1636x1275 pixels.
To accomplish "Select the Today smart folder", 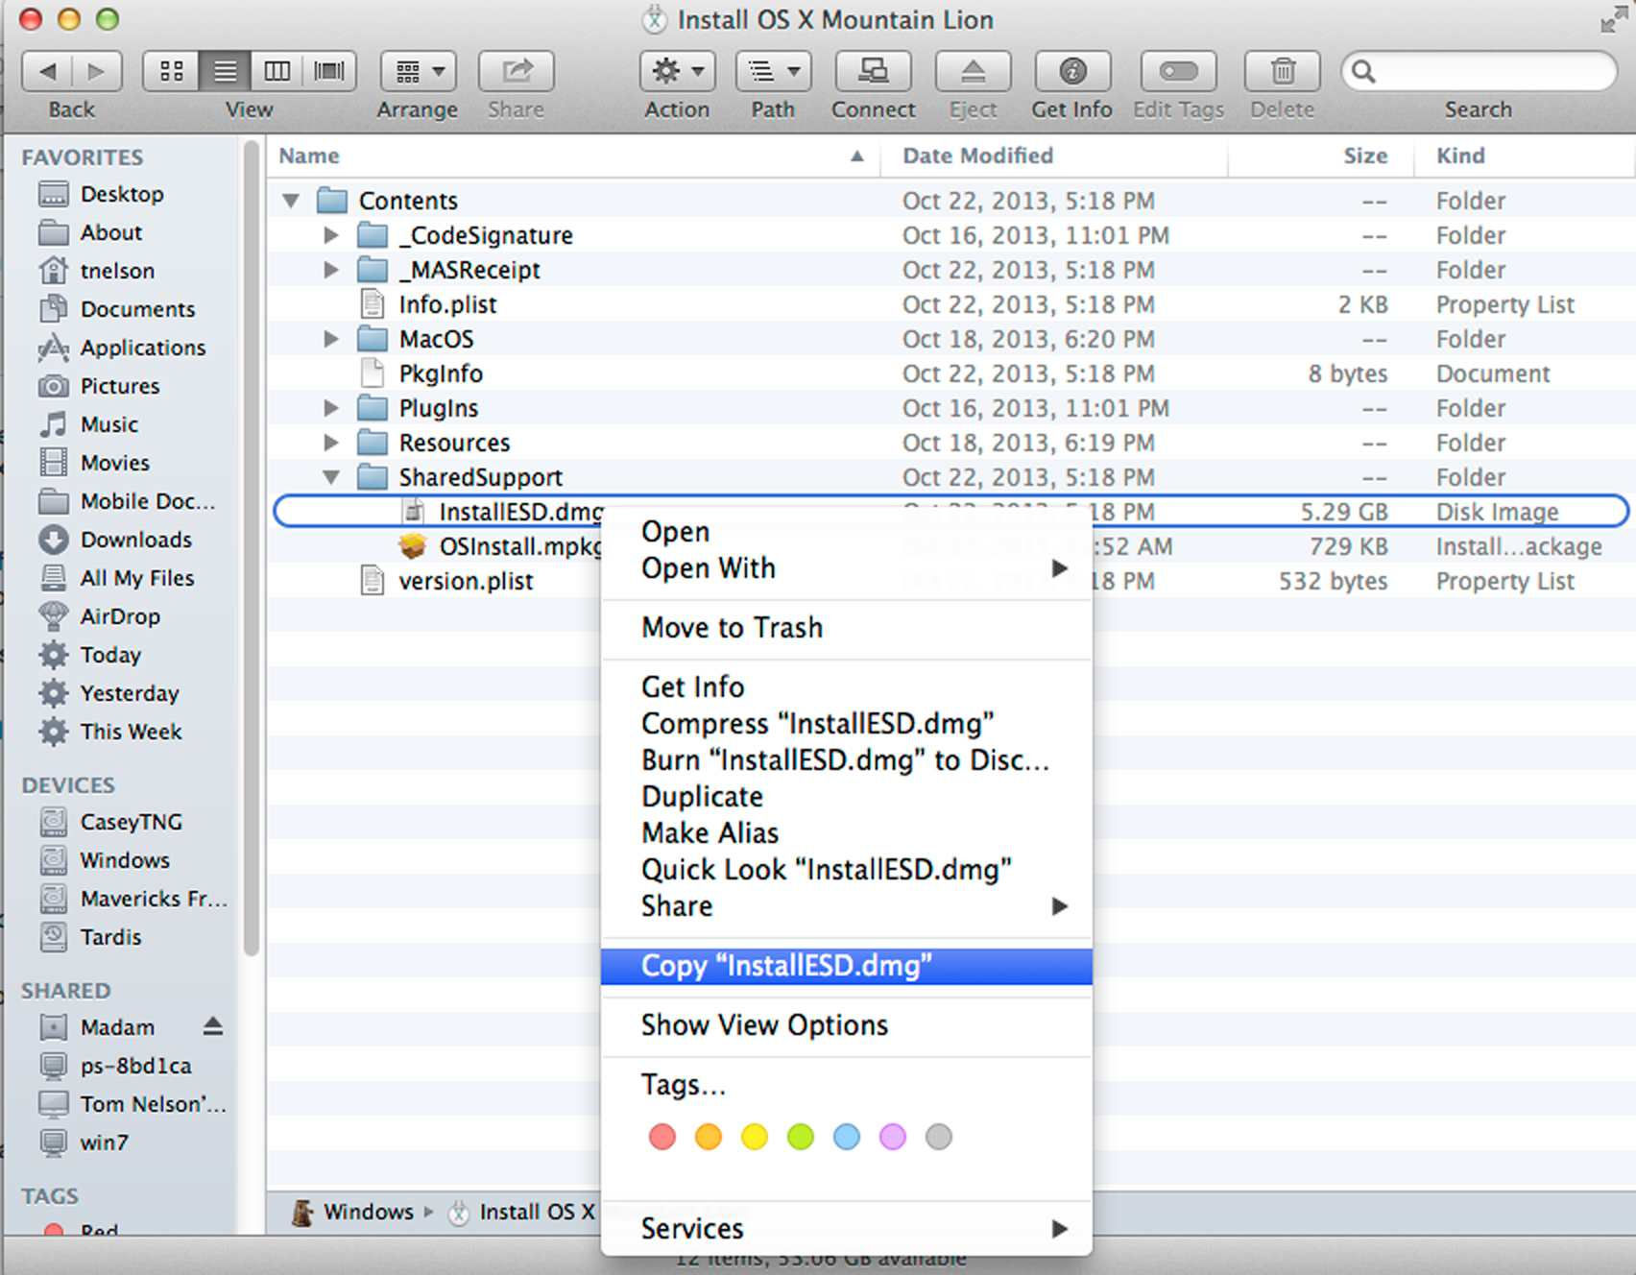I will pyautogui.click(x=110, y=655).
